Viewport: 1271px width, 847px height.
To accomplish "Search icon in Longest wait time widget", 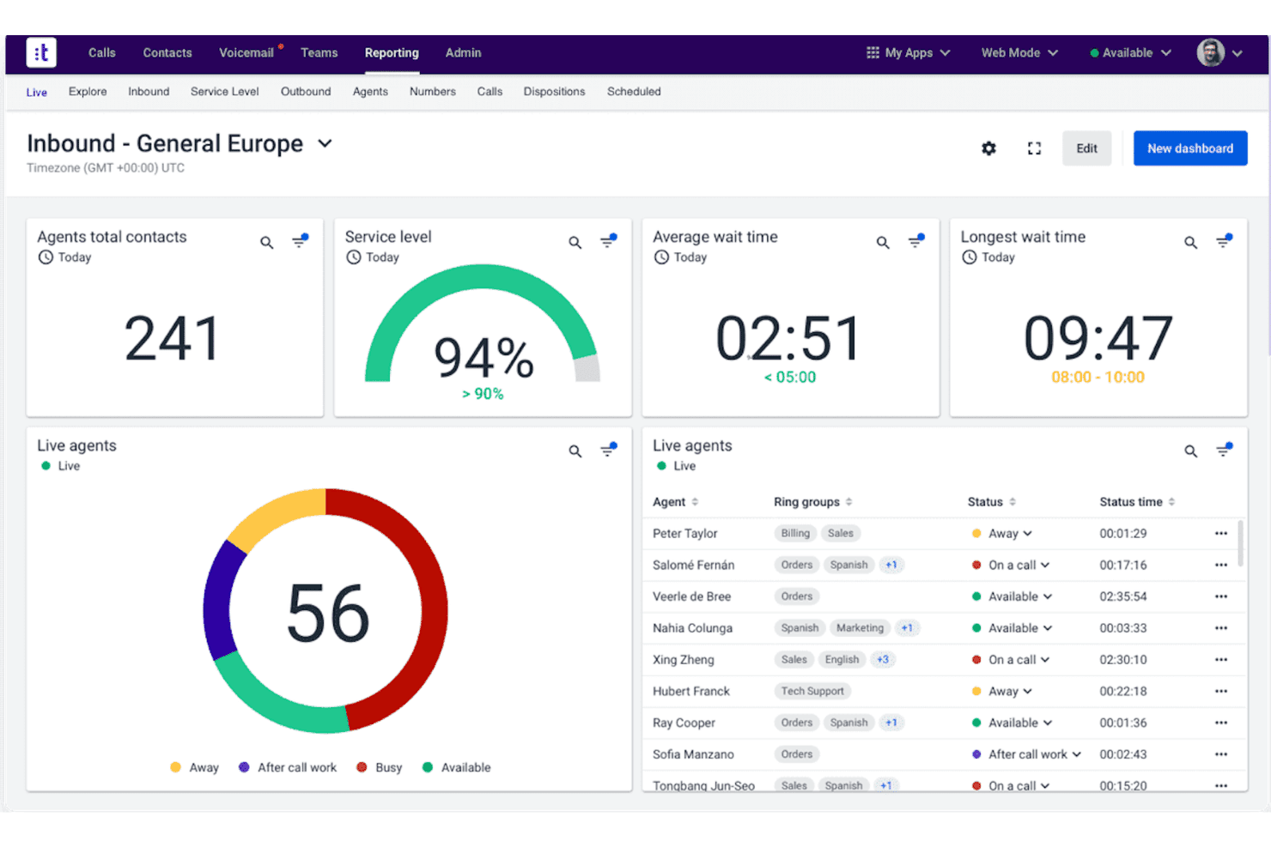I will (x=1190, y=243).
